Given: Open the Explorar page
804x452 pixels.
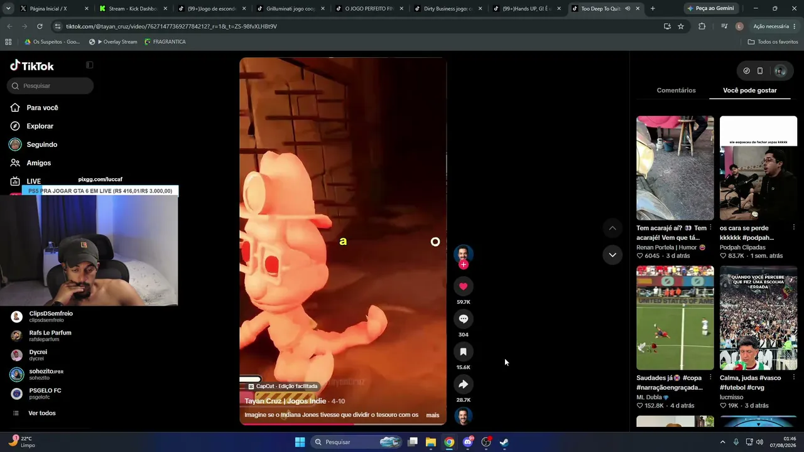Looking at the screenshot, I should click(x=40, y=126).
